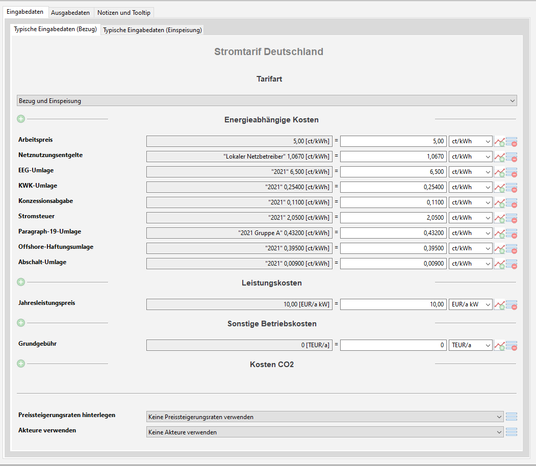Click the white Grundgebühr value field showing 0
Viewport: 536px width, 466px height.
pyautogui.click(x=393, y=345)
